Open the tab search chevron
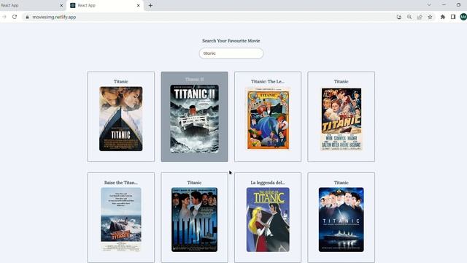This screenshot has height=263, width=467. click(x=429, y=5)
